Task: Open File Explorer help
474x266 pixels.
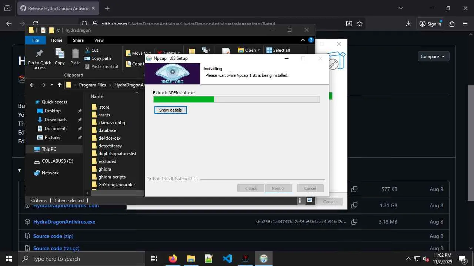Action: point(311,40)
